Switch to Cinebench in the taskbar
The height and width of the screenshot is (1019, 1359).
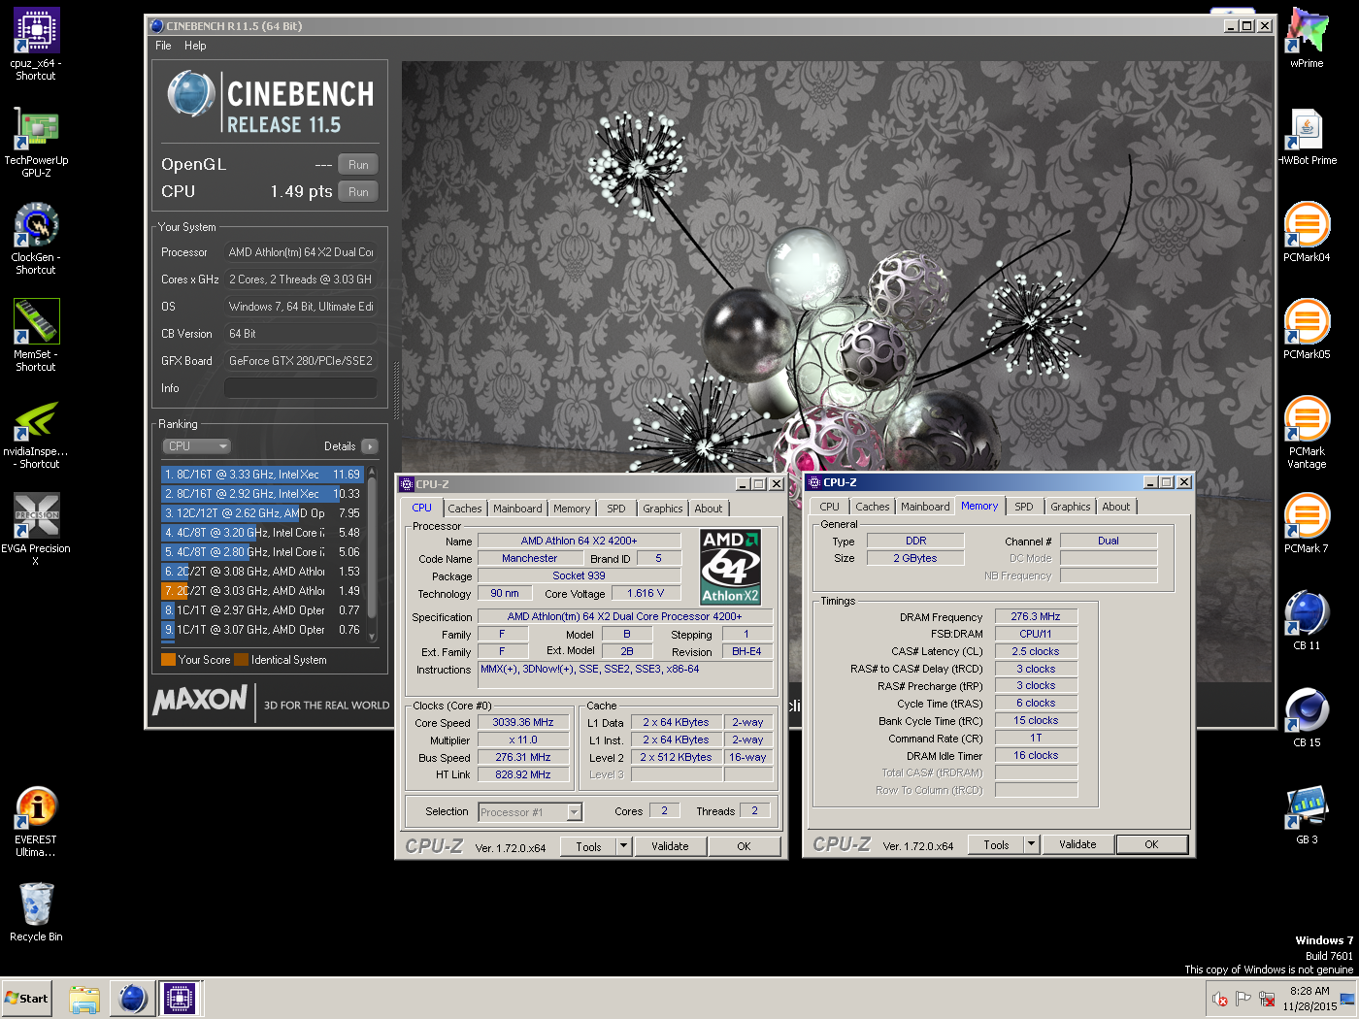tap(132, 999)
